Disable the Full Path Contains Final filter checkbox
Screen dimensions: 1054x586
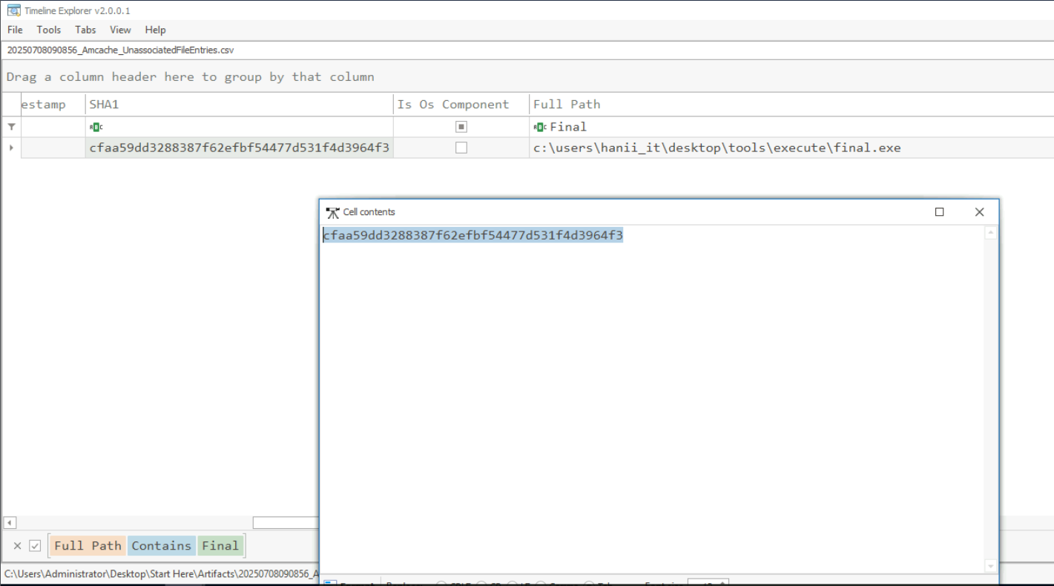(x=35, y=546)
